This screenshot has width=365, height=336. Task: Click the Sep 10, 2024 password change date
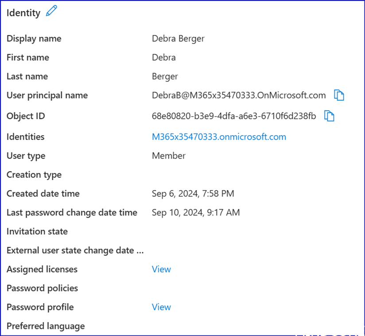[196, 213]
